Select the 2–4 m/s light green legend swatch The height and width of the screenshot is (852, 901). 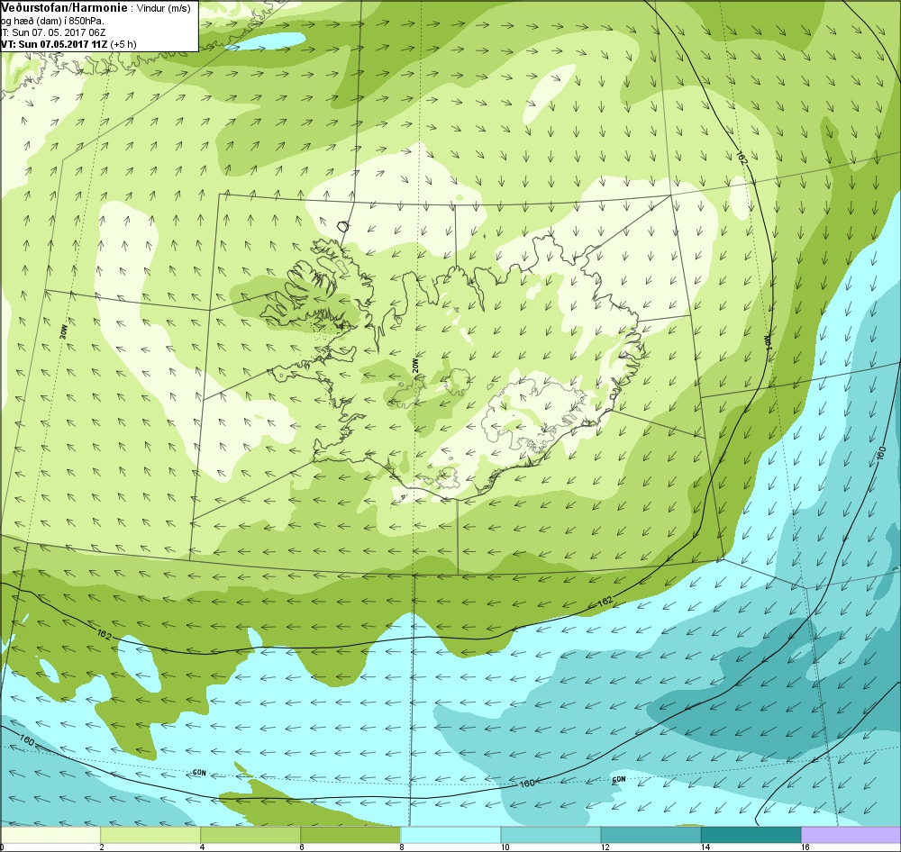(x=150, y=834)
